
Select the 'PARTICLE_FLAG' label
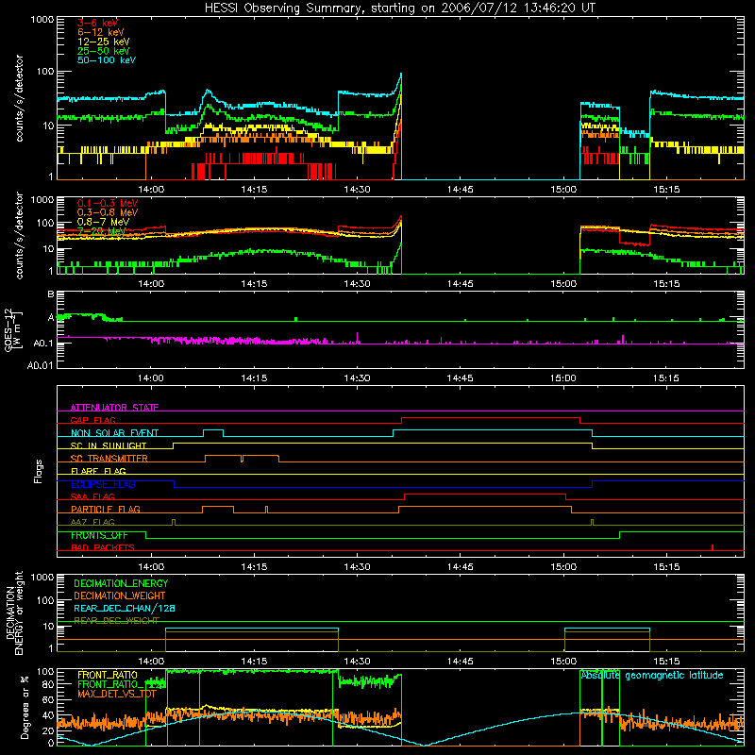click(x=106, y=510)
